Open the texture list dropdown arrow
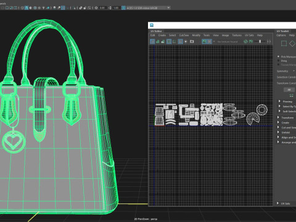The width and height of the screenshot is (296, 222). (x=214, y=41)
